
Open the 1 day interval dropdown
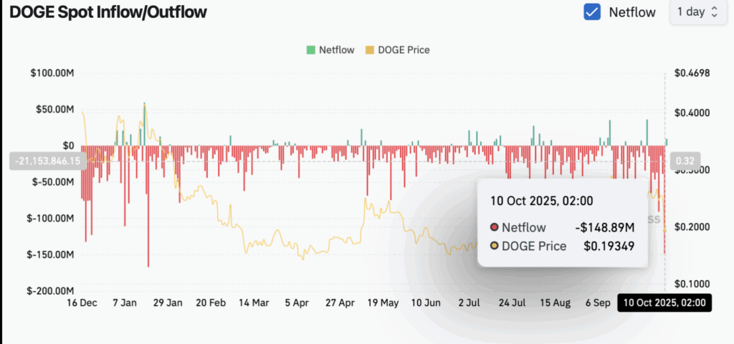(698, 12)
